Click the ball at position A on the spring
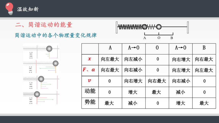Screen dimensions: 219x123 click(x=145, y=27)
